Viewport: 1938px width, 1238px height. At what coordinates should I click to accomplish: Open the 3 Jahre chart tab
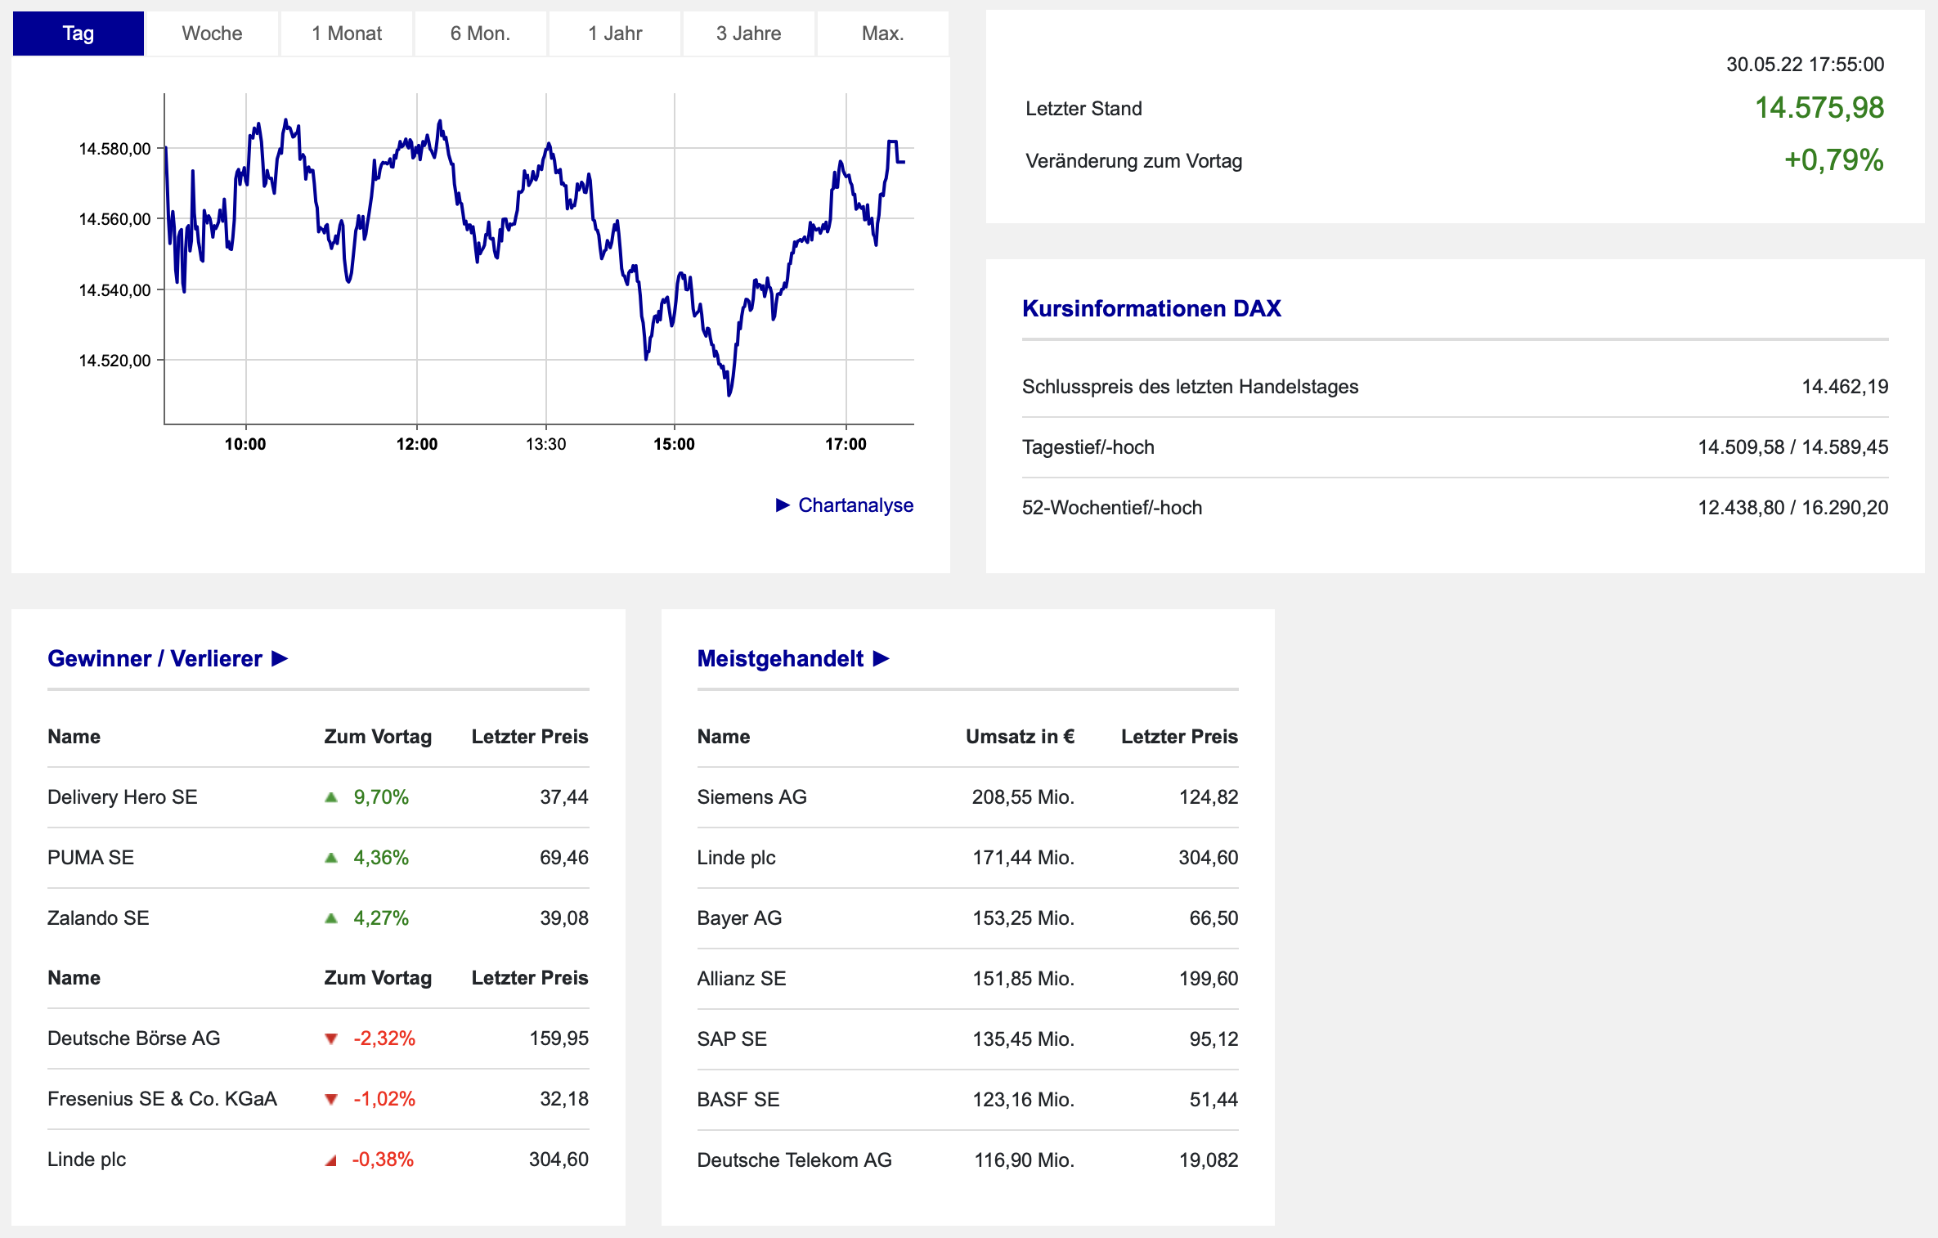tap(748, 34)
